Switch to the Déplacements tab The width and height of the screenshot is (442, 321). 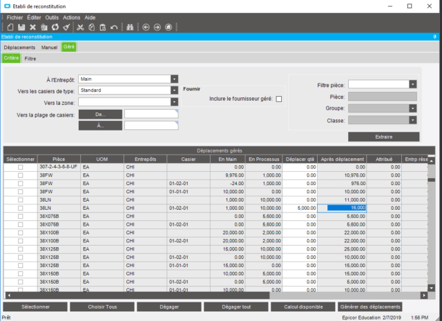(19, 48)
